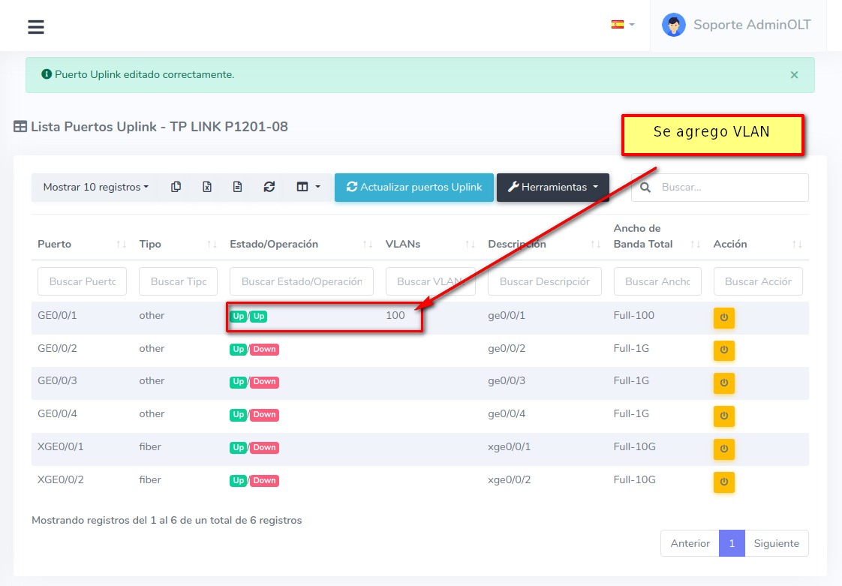This screenshot has width=842, height=586.
Task: Export the table as CSV file
Action: [x=237, y=187]
